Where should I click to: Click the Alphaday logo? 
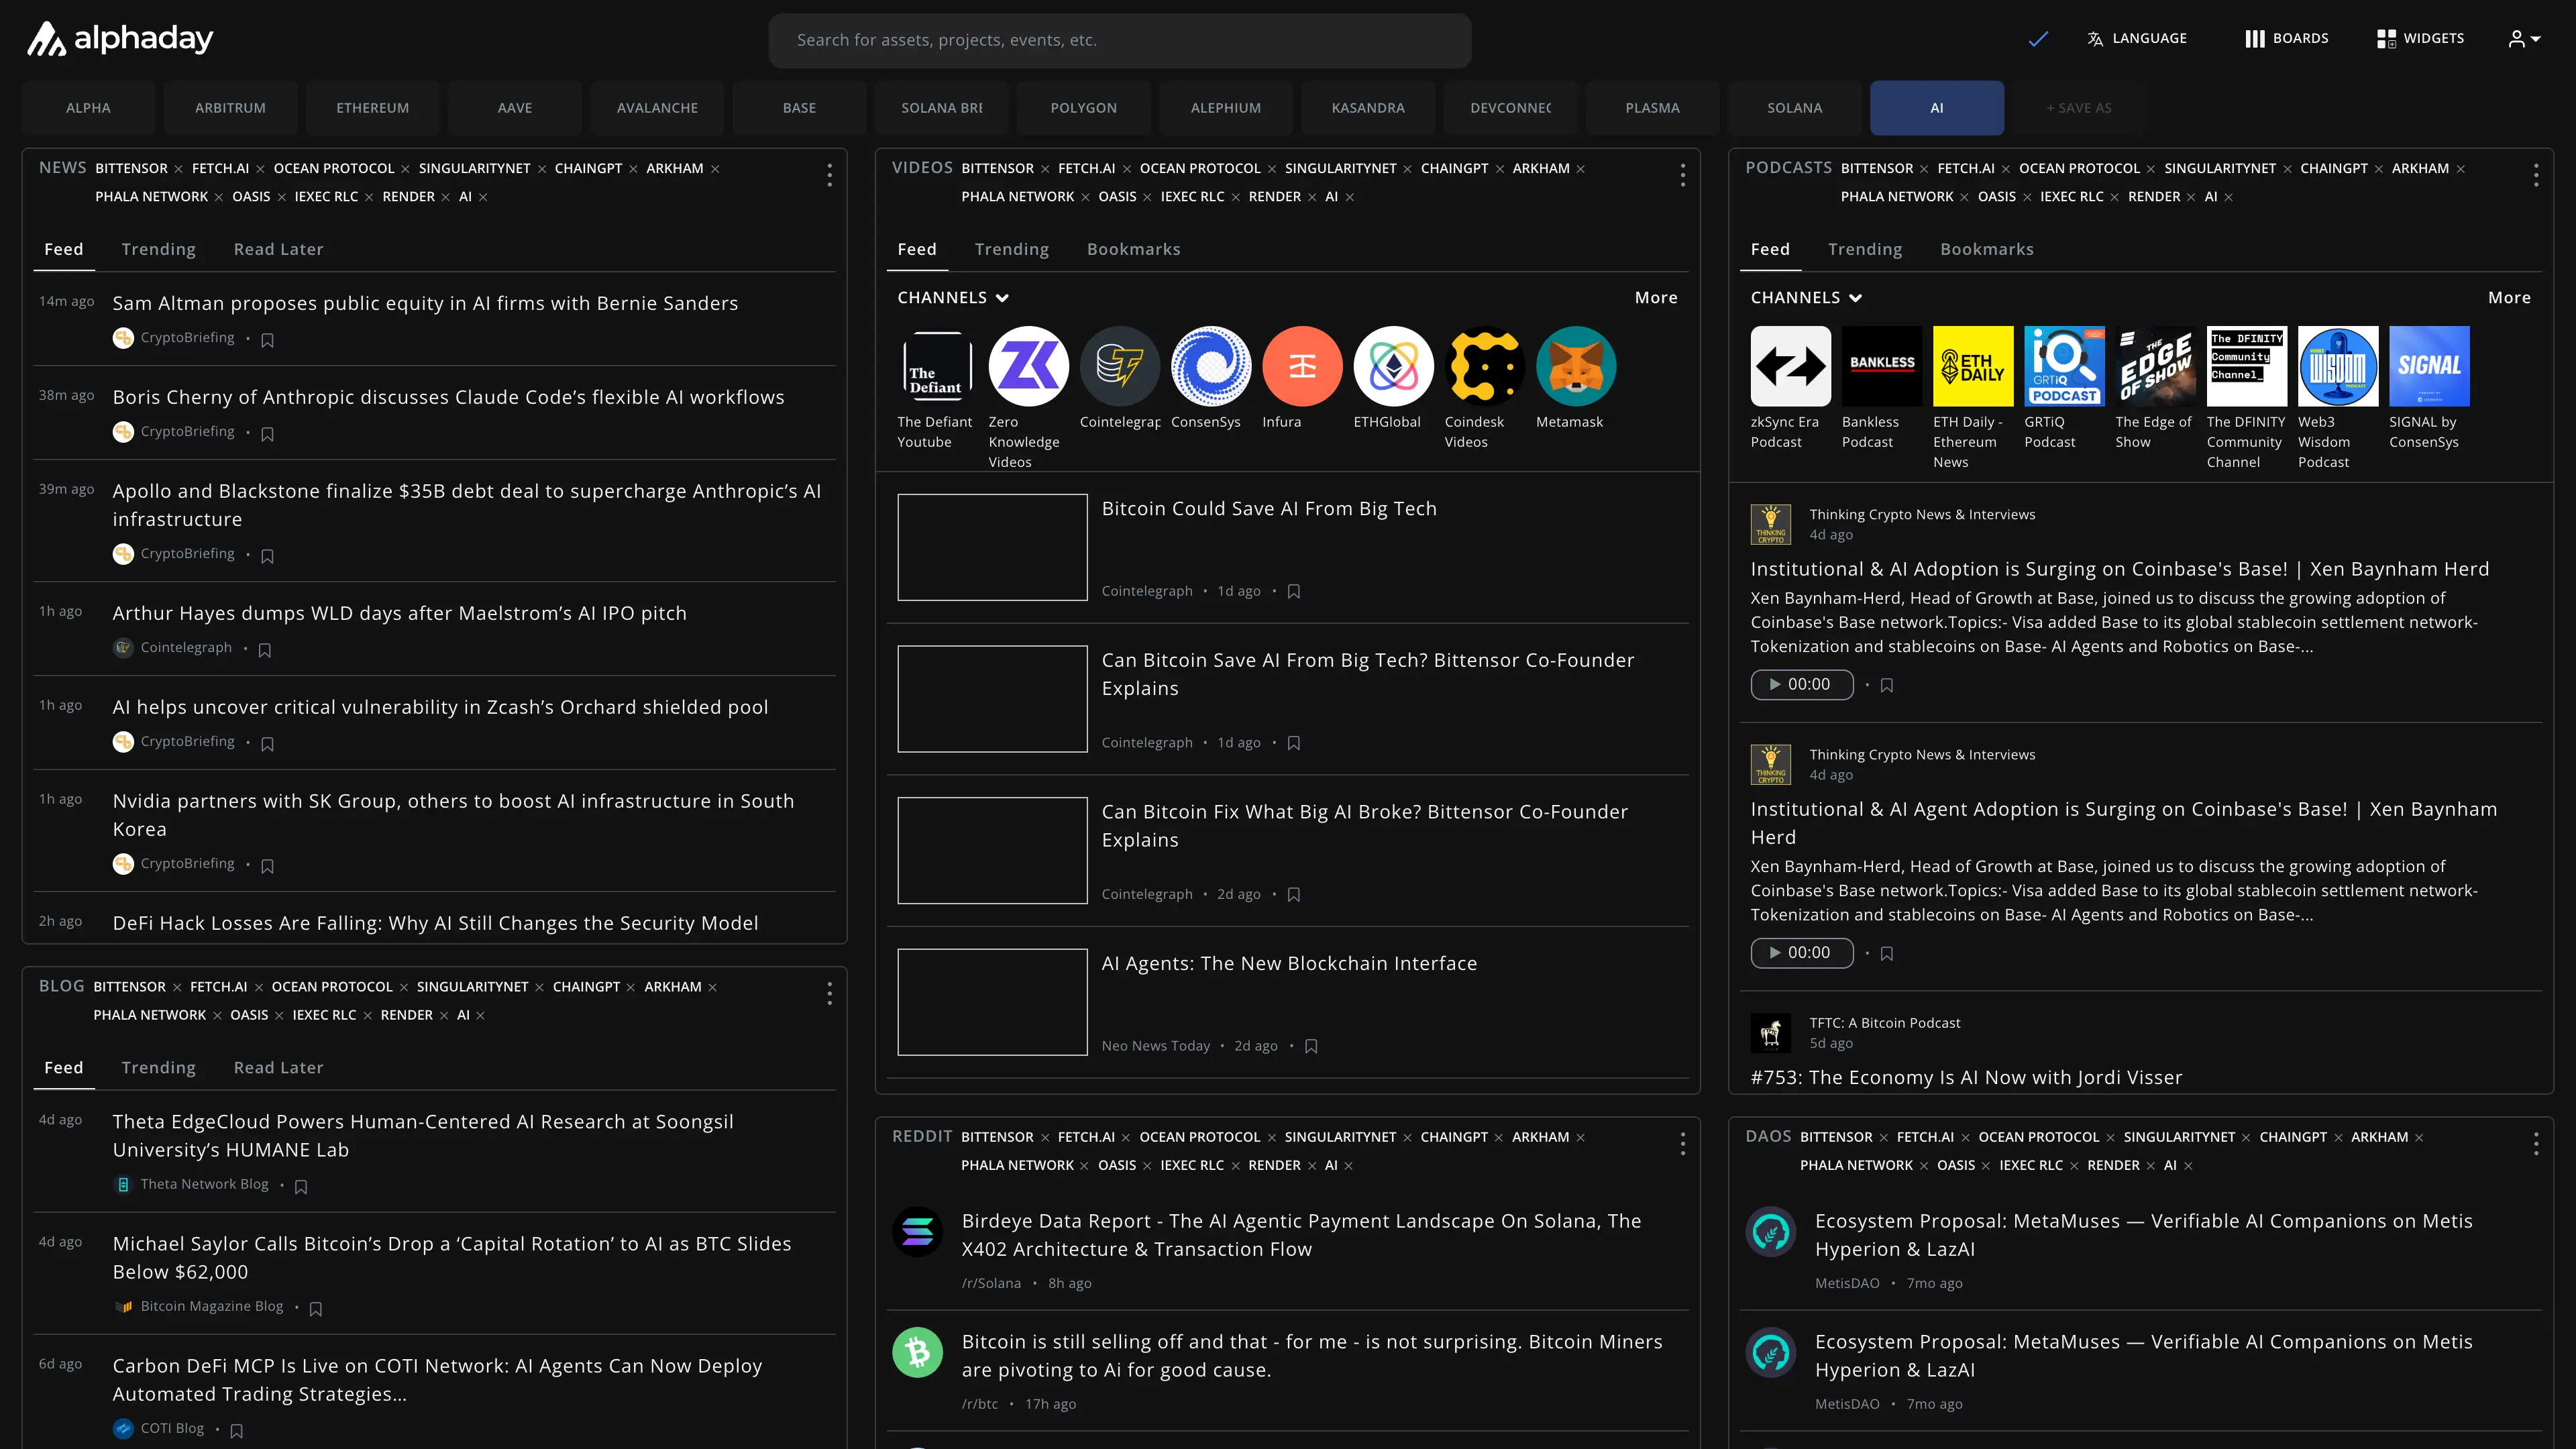(x=119, y=39)
